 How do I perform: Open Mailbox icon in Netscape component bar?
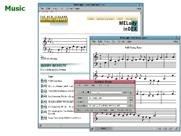tap(165, 128)
